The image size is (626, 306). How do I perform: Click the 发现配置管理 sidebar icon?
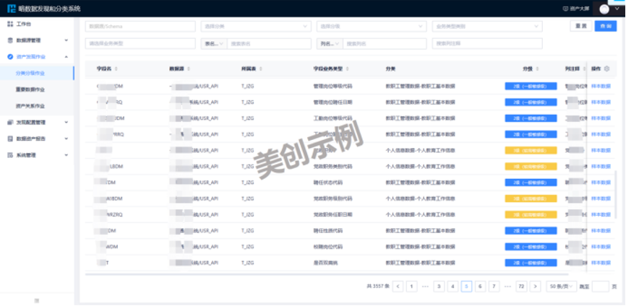(x=10, y=122)
